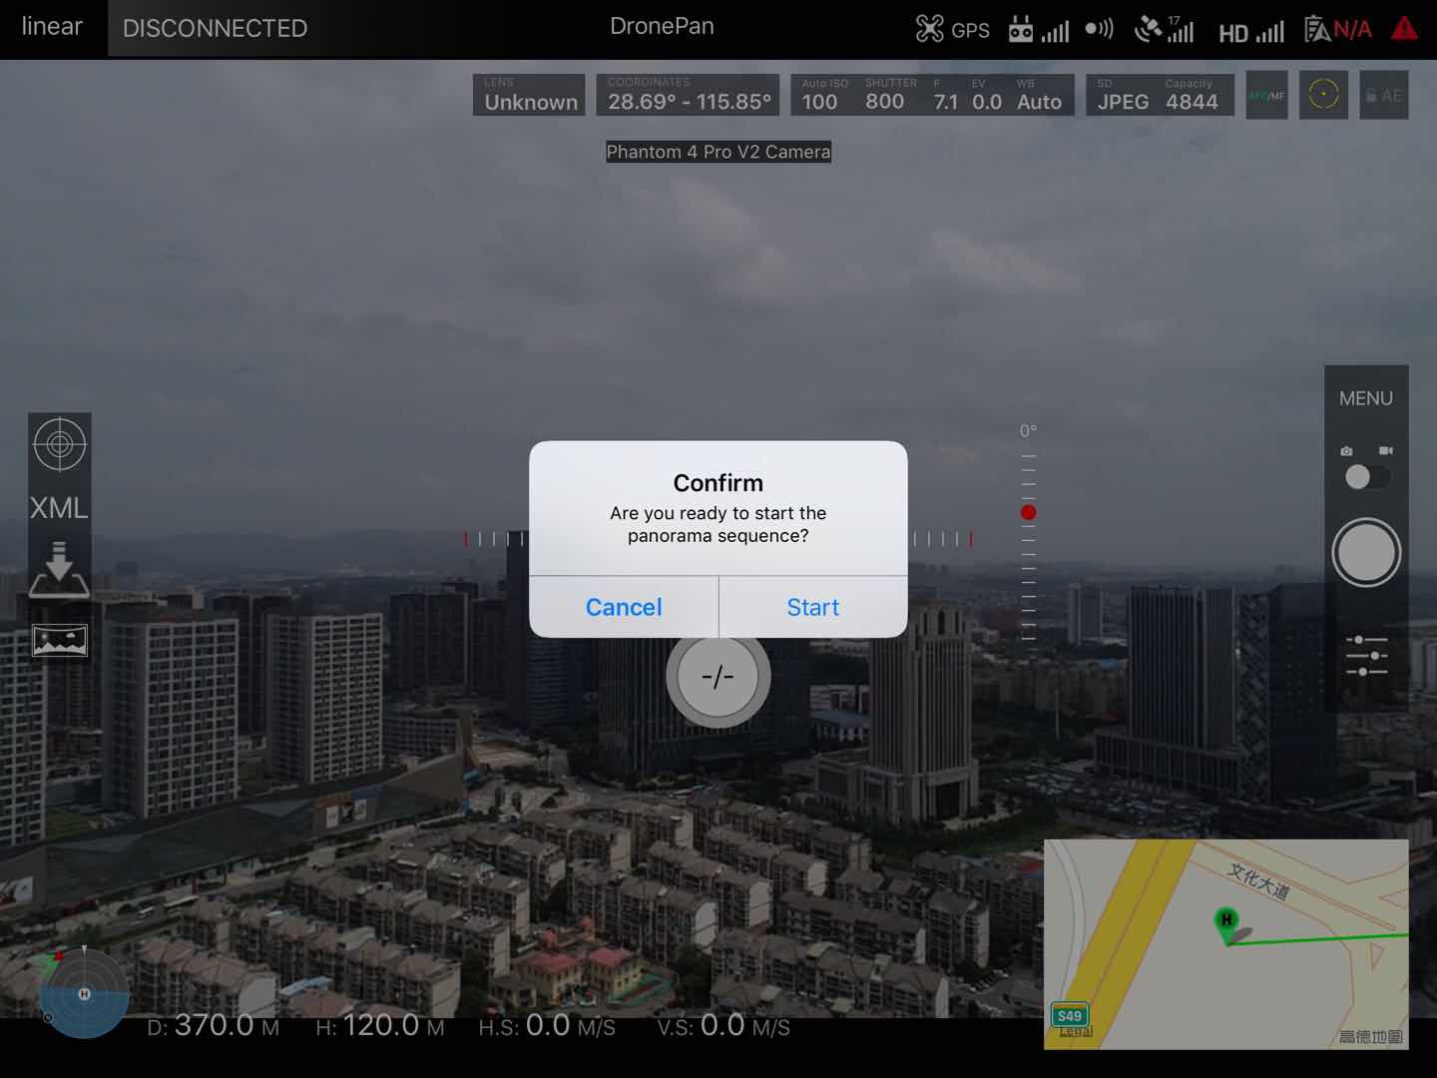1437x1078 pixels.
Task: Tap the Capacity 4844 value
Action: (x=1192, y=95)
